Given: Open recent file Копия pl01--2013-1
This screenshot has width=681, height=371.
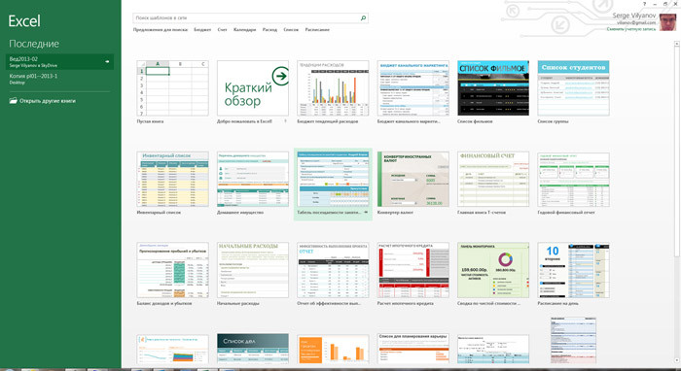Looking at the screenshot, I should tap(59, 79).
